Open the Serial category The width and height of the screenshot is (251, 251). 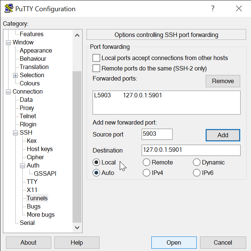[x=27, y=223]
